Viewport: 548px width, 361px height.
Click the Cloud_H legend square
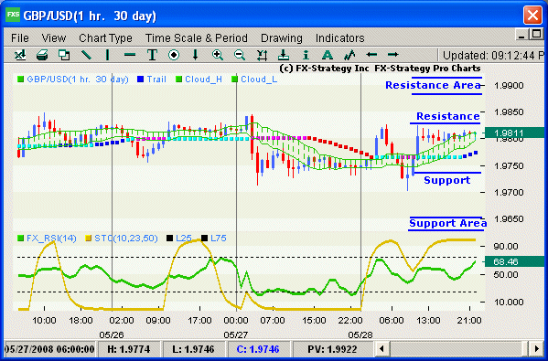tap(179, 80)
